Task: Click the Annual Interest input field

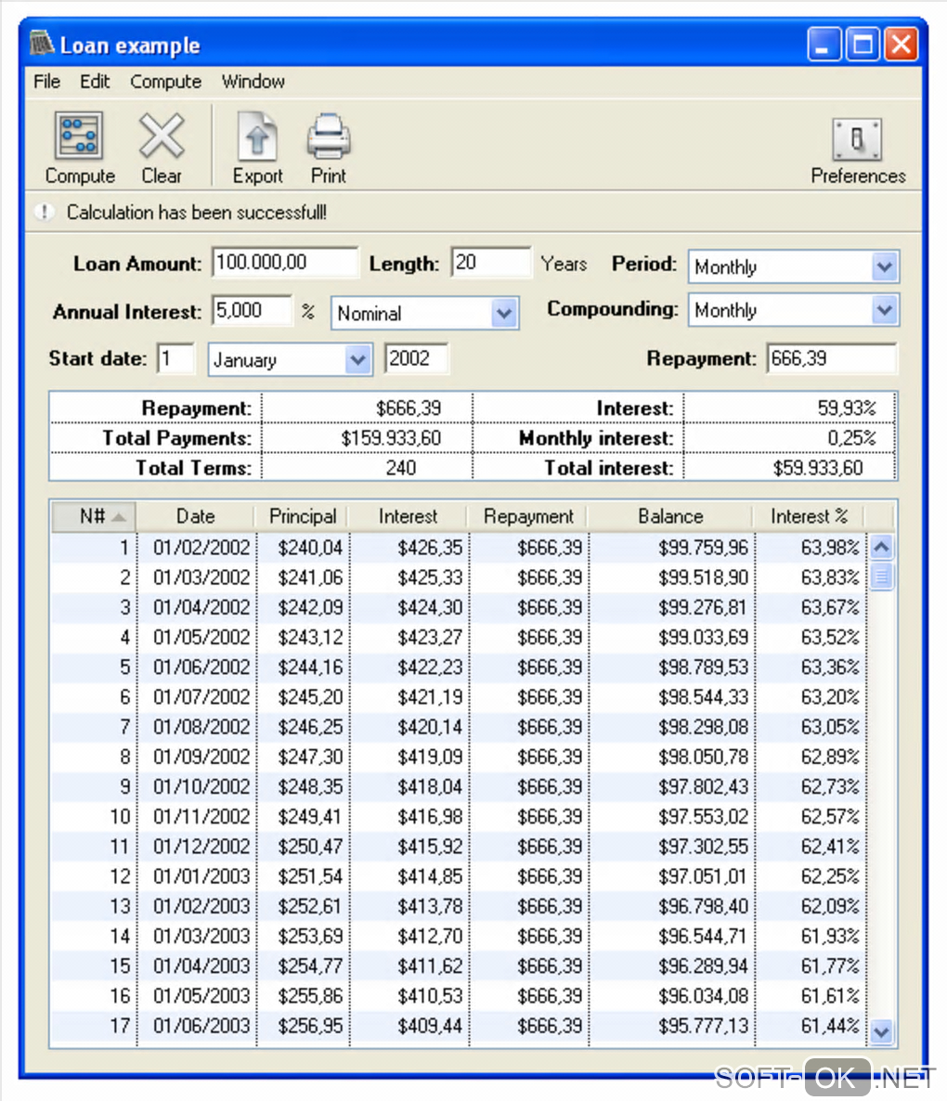Action: tap(252, 310)
